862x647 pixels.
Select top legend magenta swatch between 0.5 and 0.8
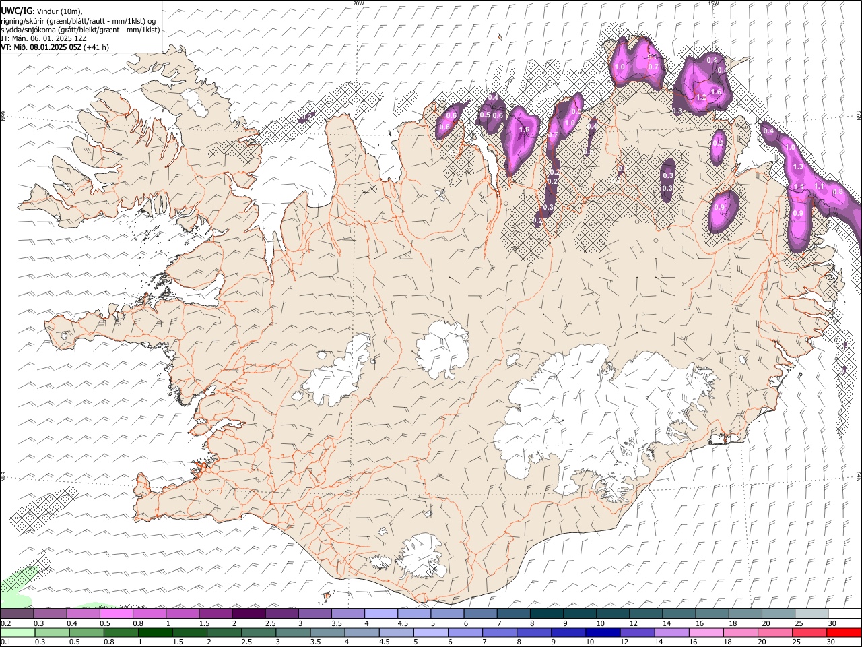click(x=116, y=613)
